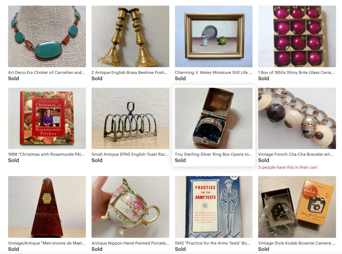This screenshot has width=342, height=254.
Task: View the sterling silver ring box image
Action: [x=213, y=118]
